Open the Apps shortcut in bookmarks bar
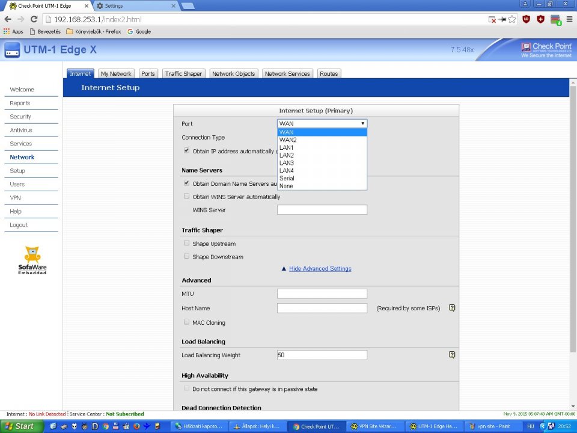577x433 pixels. [13, 32]
